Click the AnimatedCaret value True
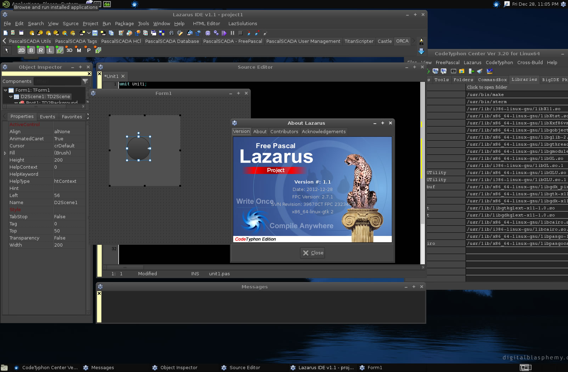The image size is (568, 372). click(x=69, y=139)
